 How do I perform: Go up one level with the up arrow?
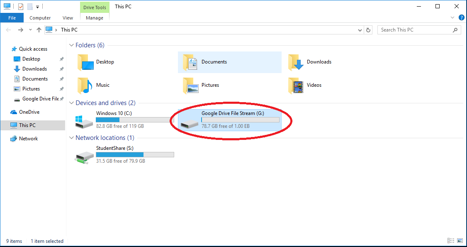click(x=39, y=29)
